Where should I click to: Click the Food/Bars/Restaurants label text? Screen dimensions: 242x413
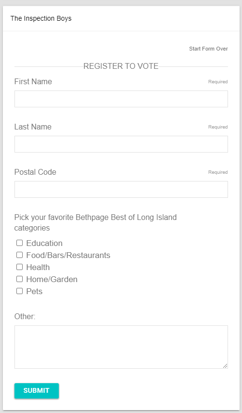point(68,255)
